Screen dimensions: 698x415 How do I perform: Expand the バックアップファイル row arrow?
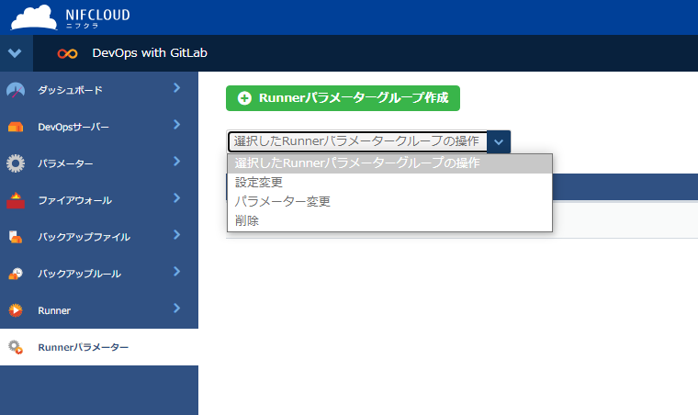[x=176, y=234]
